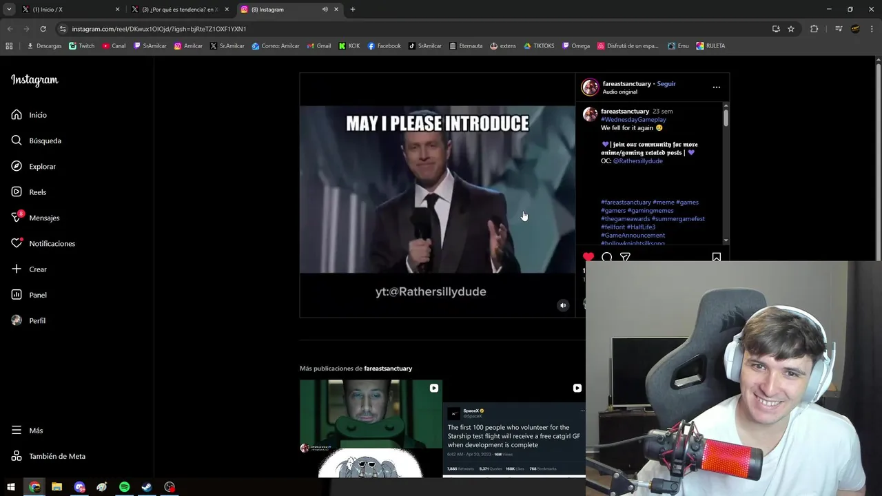
Task: Open post options three-dots menu
Action: tap(717, 87)
